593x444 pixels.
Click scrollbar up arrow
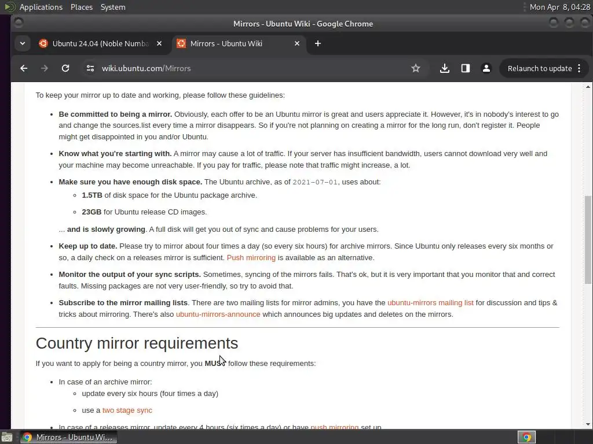click(588, 87)
